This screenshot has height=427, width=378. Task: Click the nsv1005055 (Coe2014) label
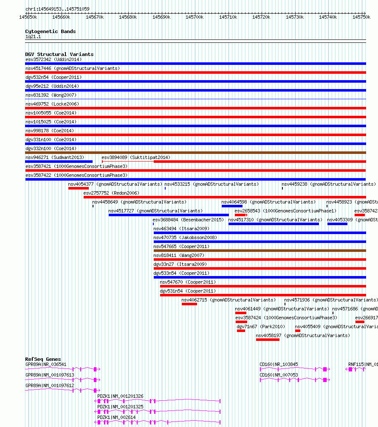tap(51, 113)
